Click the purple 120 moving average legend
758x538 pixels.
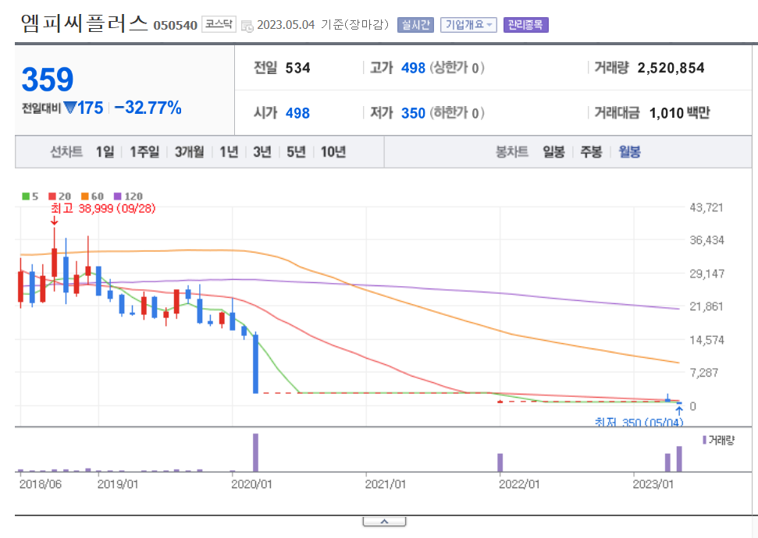[128, 196]
